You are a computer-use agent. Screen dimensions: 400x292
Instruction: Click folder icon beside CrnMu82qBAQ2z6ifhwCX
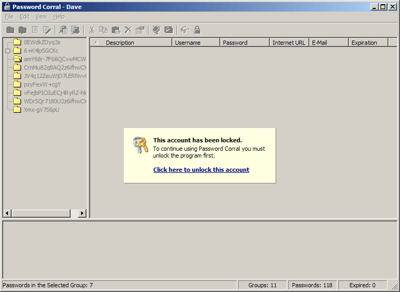click(x=17, y=67)
